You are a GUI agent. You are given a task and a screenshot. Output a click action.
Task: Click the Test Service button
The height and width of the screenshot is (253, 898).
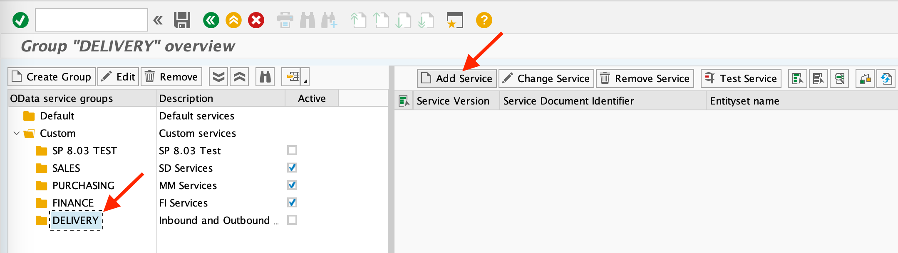(741, 78)
